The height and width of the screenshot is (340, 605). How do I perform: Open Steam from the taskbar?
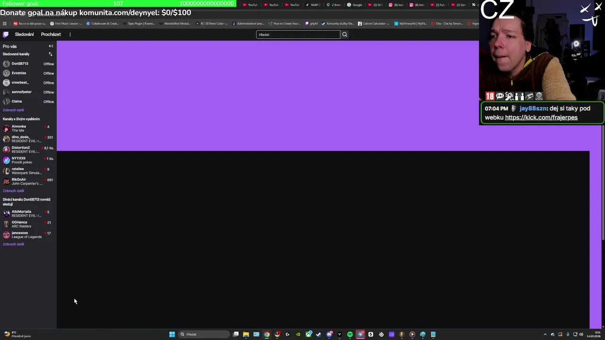(x=318, y=334)
